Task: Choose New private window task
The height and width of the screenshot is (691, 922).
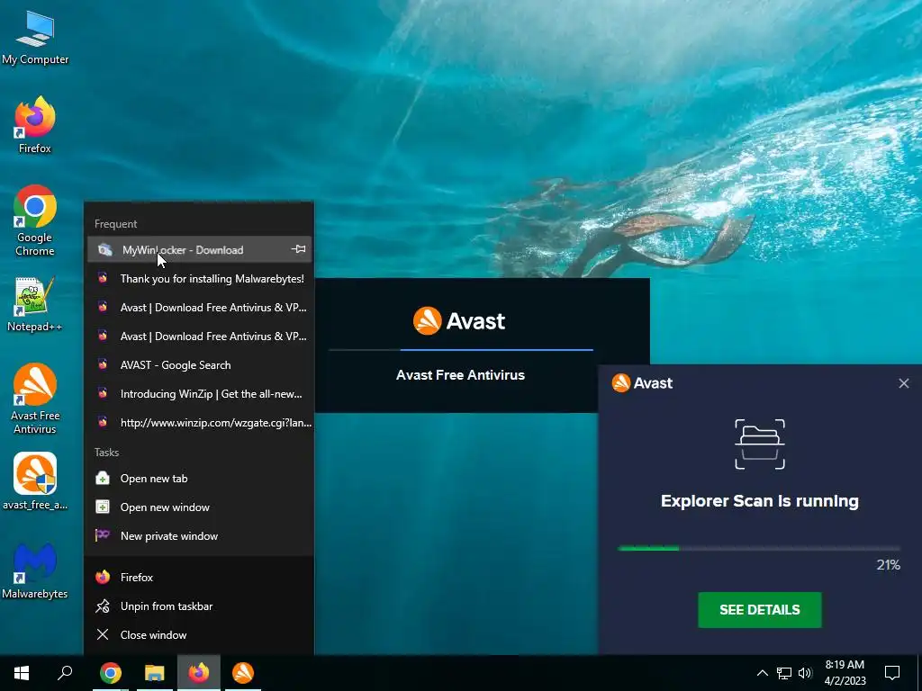Action: 199,536
